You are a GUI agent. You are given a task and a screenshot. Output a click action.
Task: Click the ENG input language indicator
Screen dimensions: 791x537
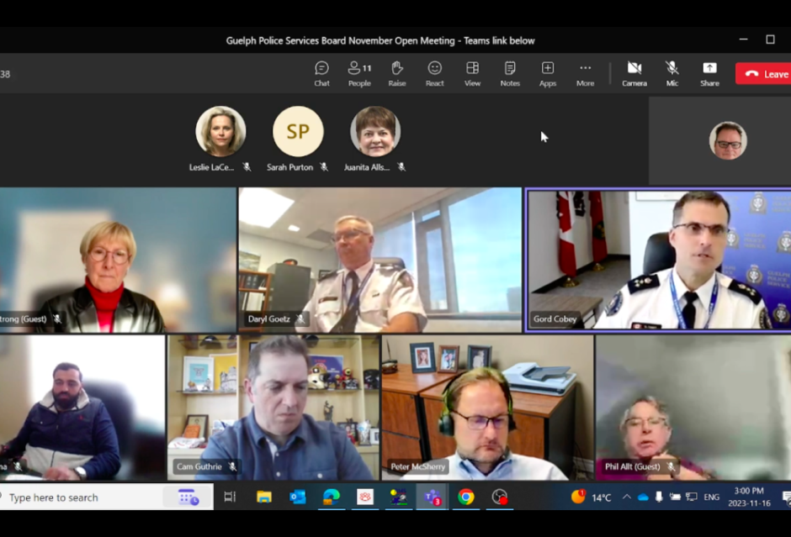click(x=712, y=498)
